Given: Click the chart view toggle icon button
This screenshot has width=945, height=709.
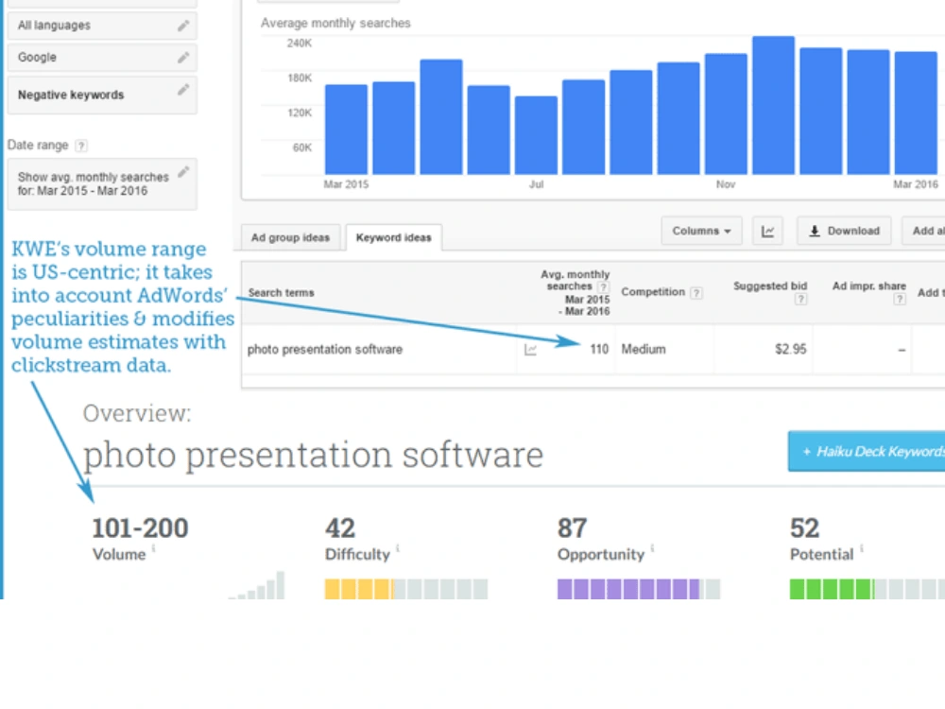Looking at the screenshot, I should [x=767, y=231].
